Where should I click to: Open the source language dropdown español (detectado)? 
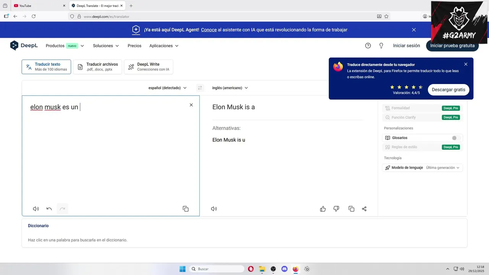pyautogui.click(x=167, y=88)
